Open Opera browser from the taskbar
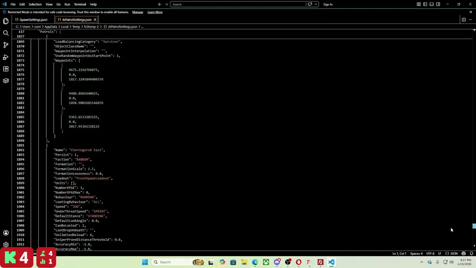Image resolution: width=476 pixels, height=268 pixels. (299, 262)
